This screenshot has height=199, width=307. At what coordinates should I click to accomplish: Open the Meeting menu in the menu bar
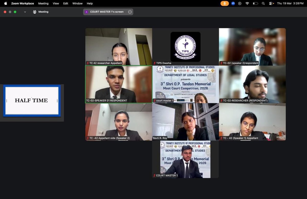coord(43,3)
